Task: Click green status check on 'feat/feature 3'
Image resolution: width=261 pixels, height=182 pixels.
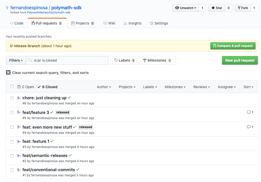Action: pyautogui.click(x=52, y=112)
